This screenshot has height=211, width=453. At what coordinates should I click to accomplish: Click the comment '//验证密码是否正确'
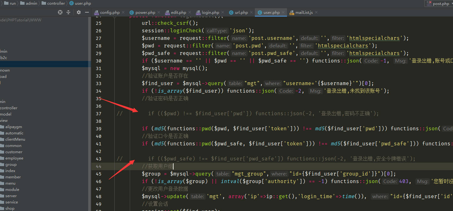coord(165,99)
